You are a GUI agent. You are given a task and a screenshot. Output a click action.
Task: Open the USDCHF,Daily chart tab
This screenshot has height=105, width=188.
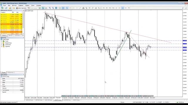coord(48,100)
